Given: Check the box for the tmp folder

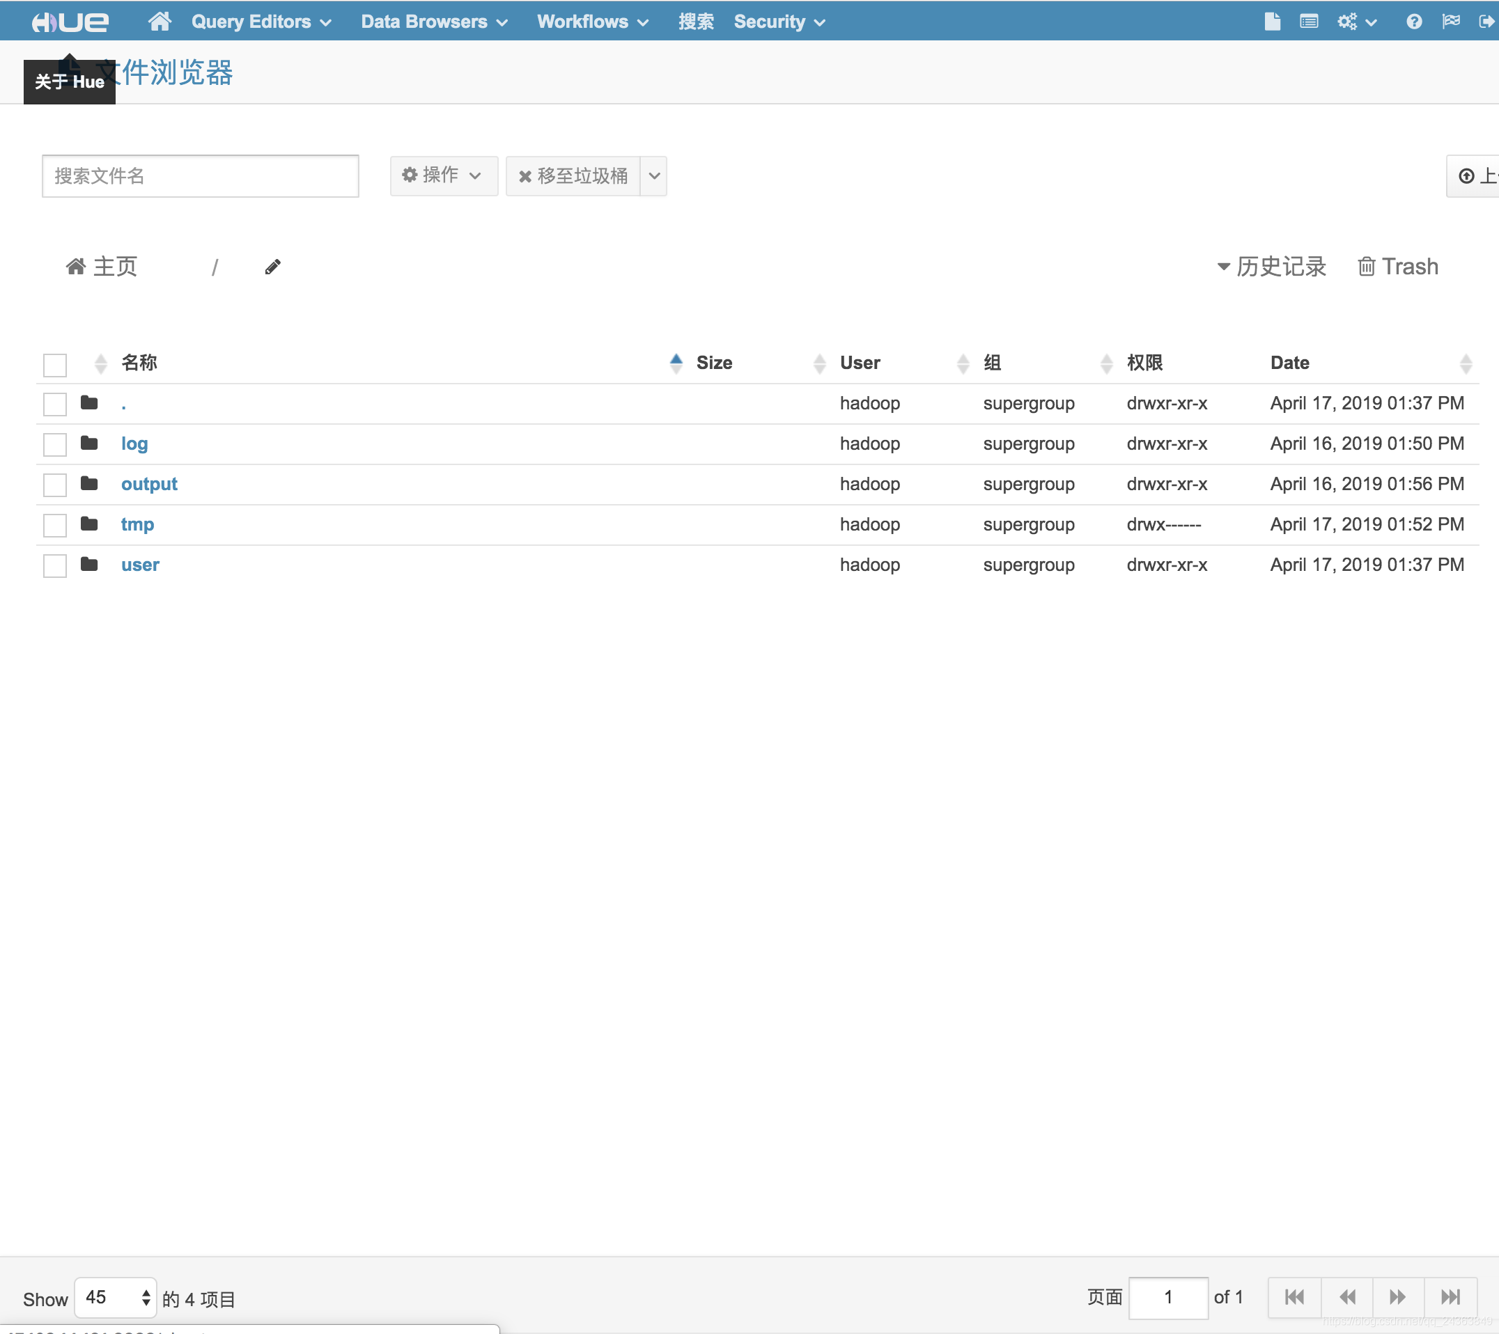Looking at the screenshot, I should click(x=55, y=525).
